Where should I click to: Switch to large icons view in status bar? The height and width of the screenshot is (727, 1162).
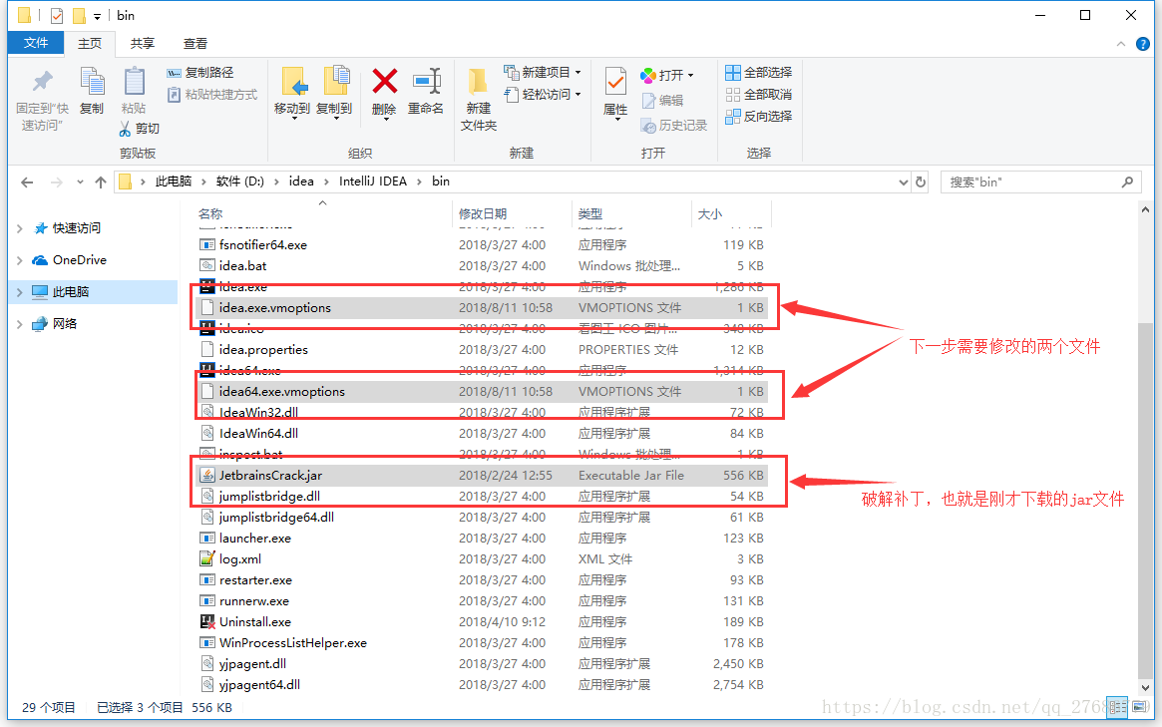coord(1140,707)
